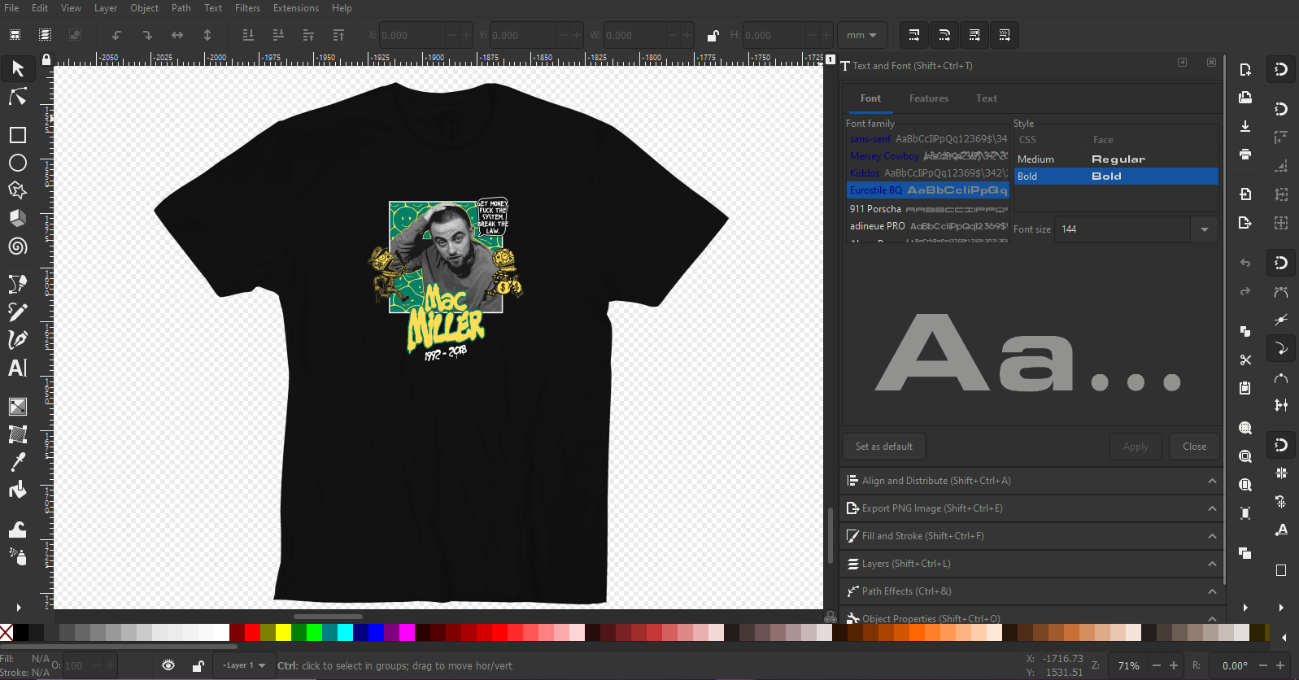Select the 911 Porscha font family
Screen dimensions: 1299x680
pos(928,209)
